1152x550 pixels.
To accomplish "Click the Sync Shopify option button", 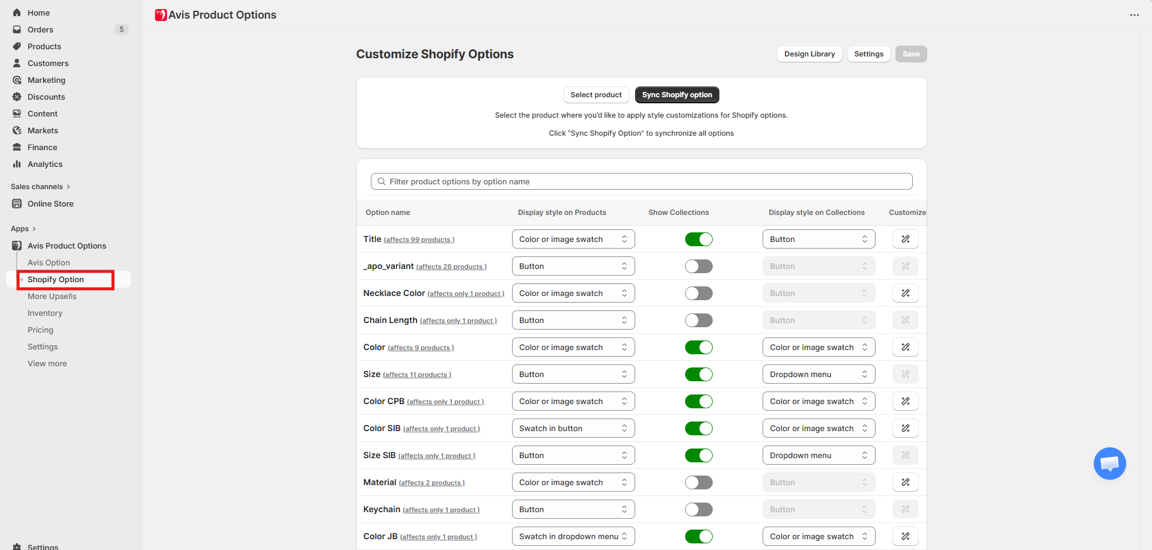I will (677, 95).
